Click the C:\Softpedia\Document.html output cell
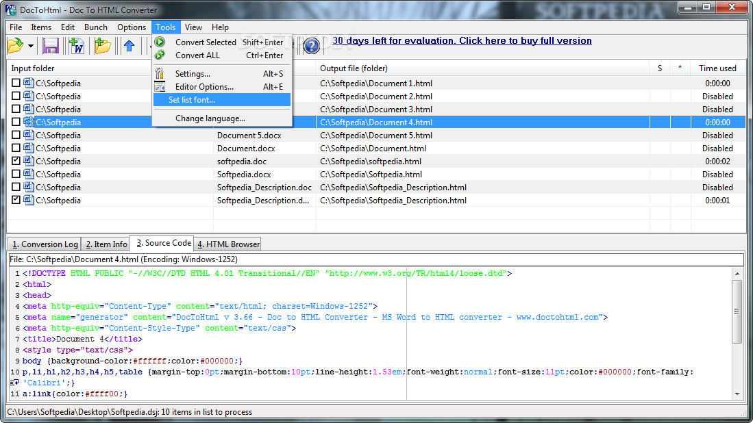Image resolution: width=753 pixels, height=423 pixels. [x=482, y=149]
